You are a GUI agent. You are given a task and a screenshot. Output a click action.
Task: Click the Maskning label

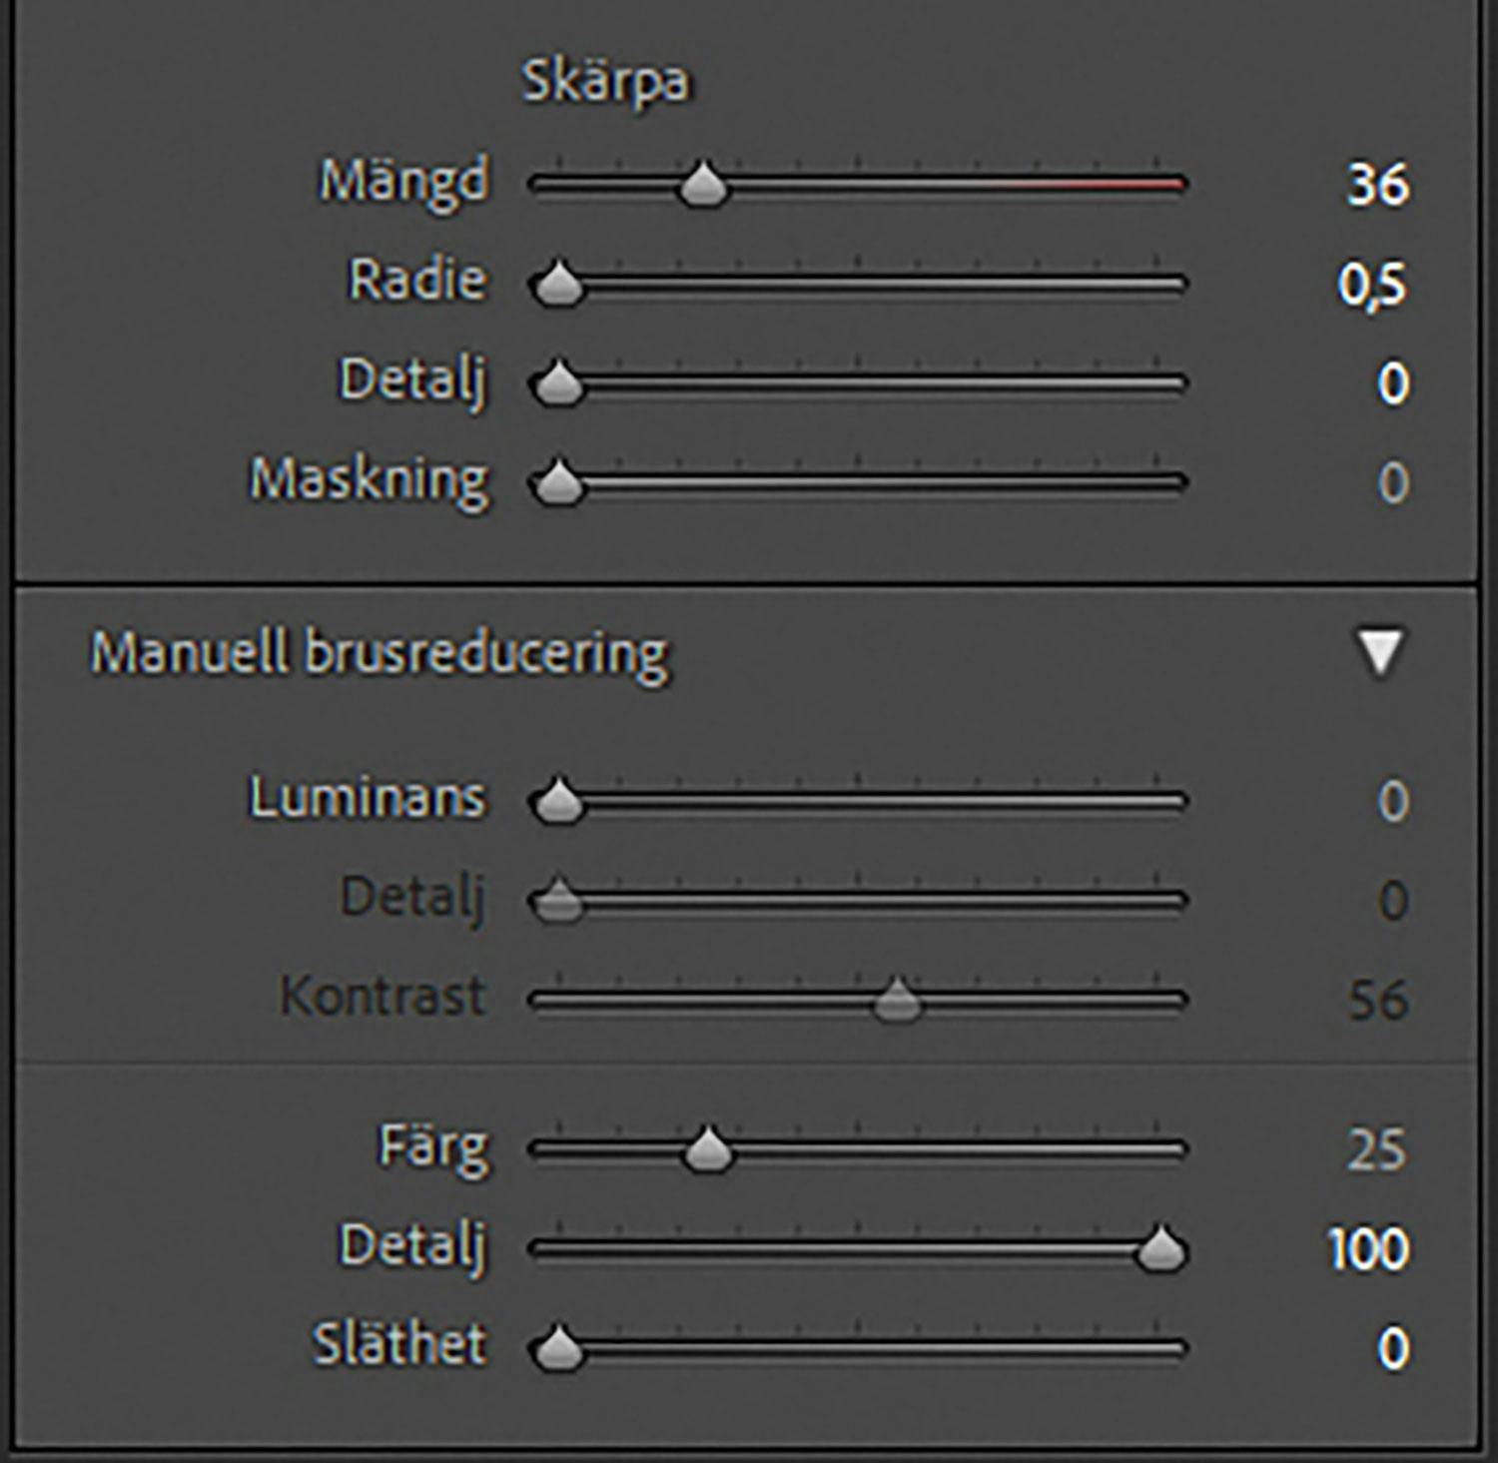pyautogui.click(x=370, y=481)
